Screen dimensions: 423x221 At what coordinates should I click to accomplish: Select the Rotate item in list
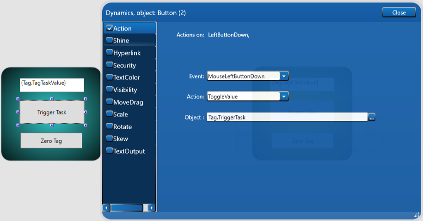pyautogui.click(x=122, y=126)
